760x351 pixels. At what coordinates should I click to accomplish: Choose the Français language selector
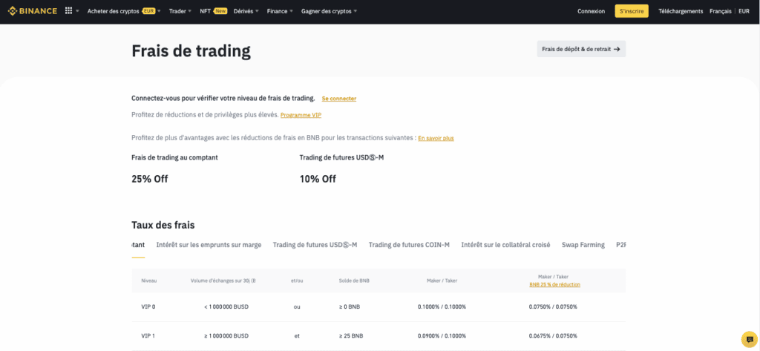point(720,11)
